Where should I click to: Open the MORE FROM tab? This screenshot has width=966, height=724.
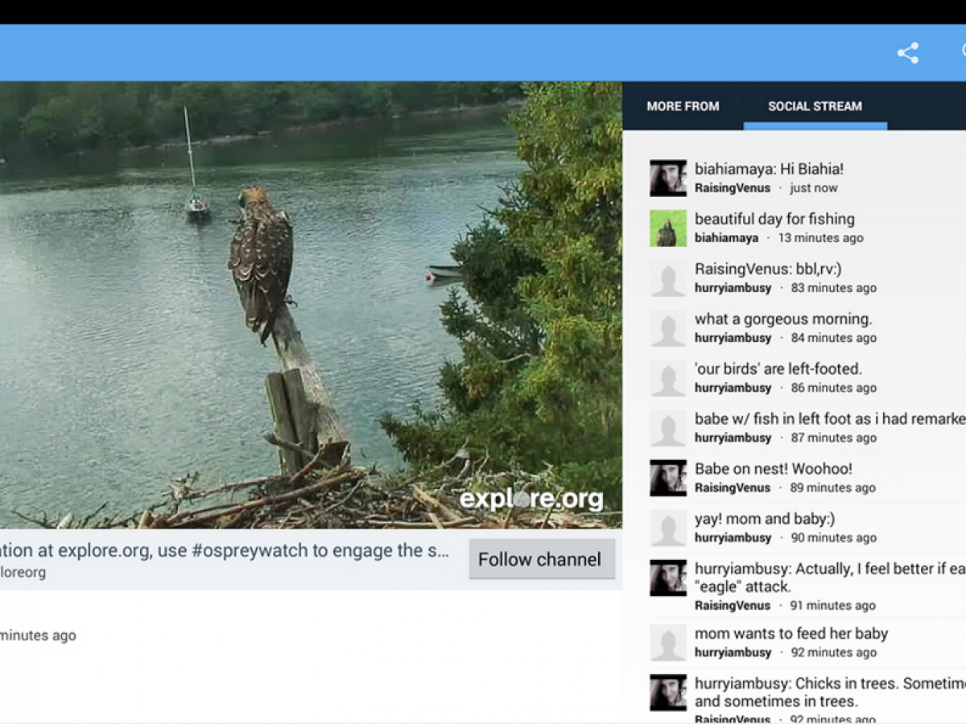coord(683,106)
